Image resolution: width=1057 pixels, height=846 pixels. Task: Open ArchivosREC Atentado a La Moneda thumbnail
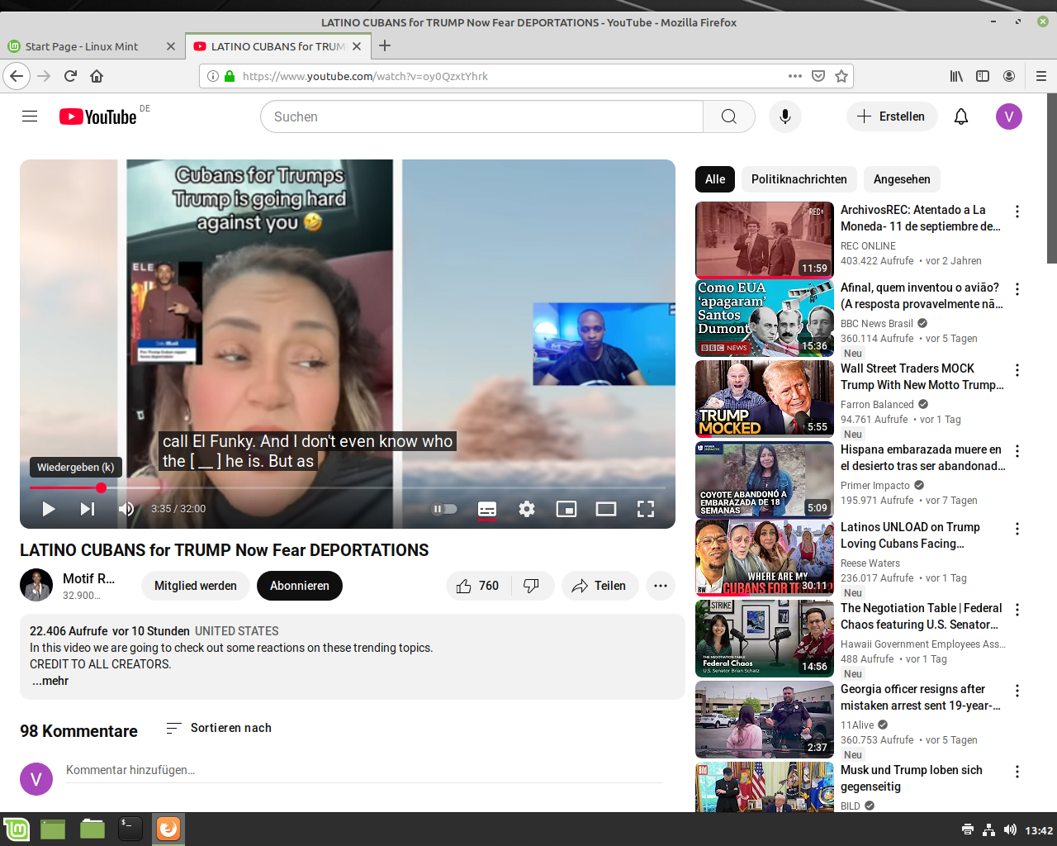pyautogui.click(x=765, y=240)
